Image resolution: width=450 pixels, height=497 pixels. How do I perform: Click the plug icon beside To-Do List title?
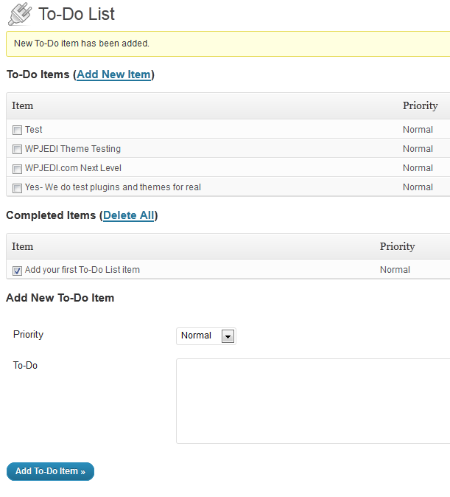click(x=20, y=14)
